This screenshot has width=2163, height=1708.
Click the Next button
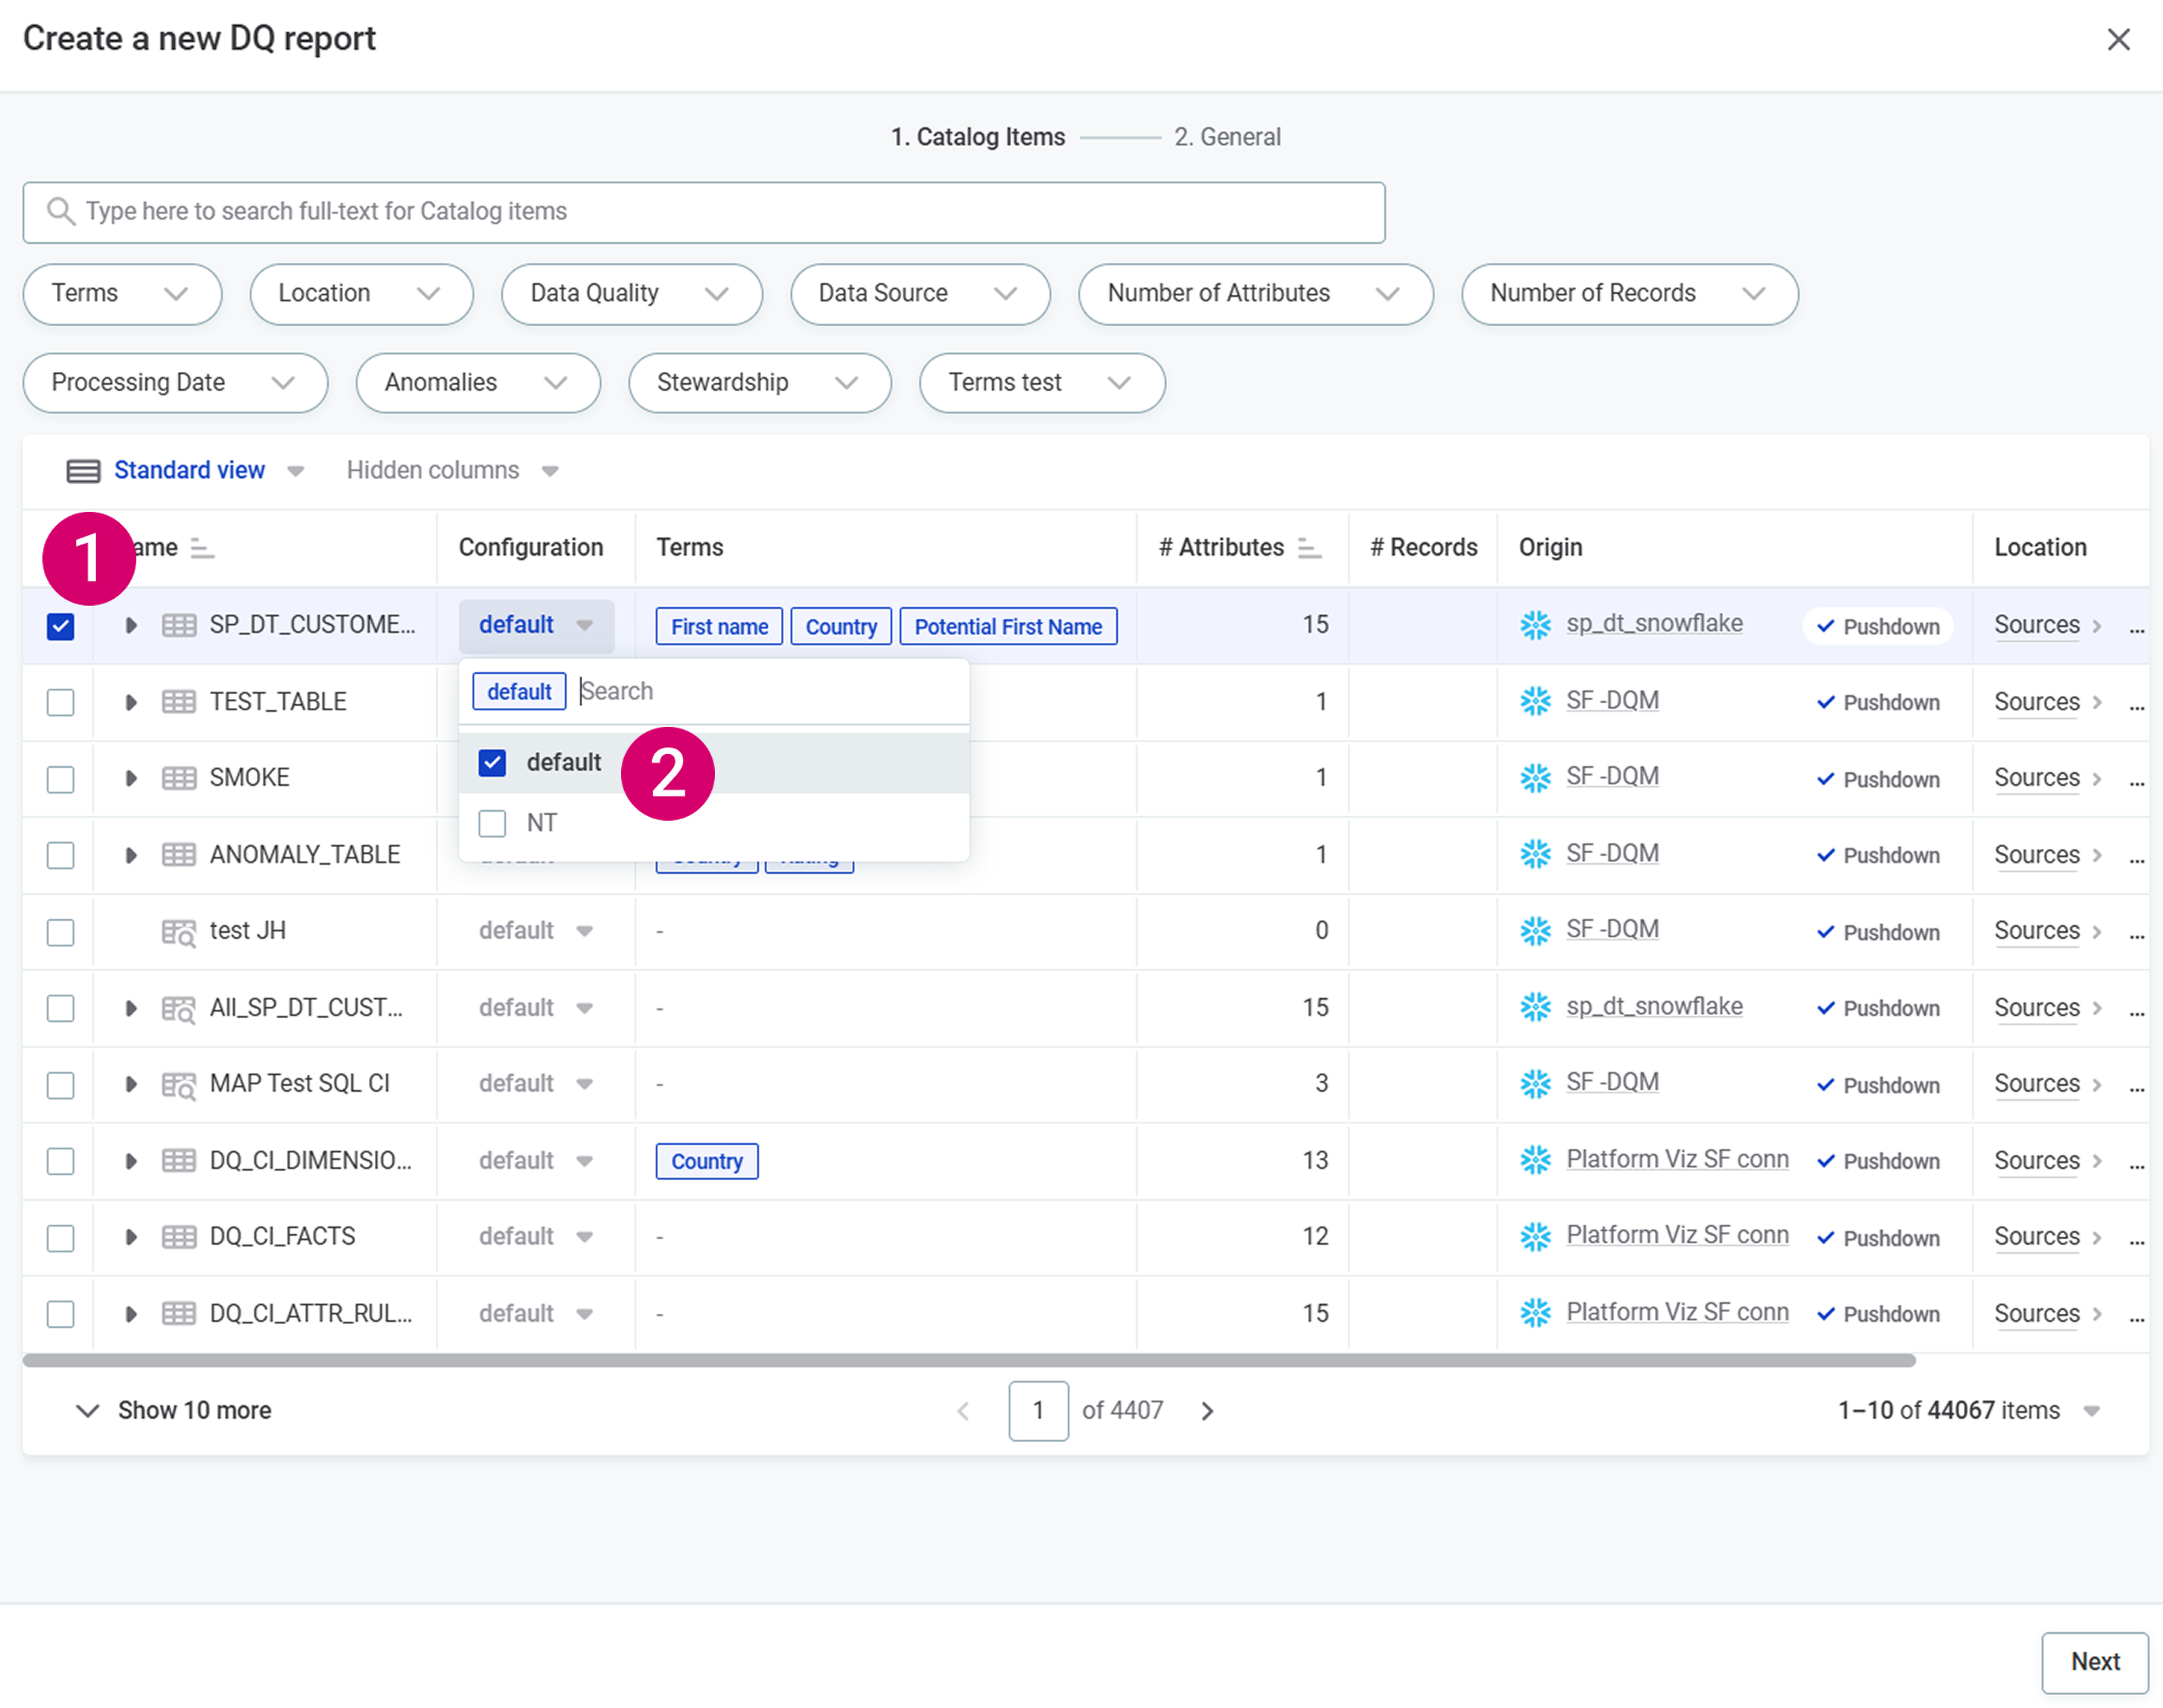[2094, 1661]
